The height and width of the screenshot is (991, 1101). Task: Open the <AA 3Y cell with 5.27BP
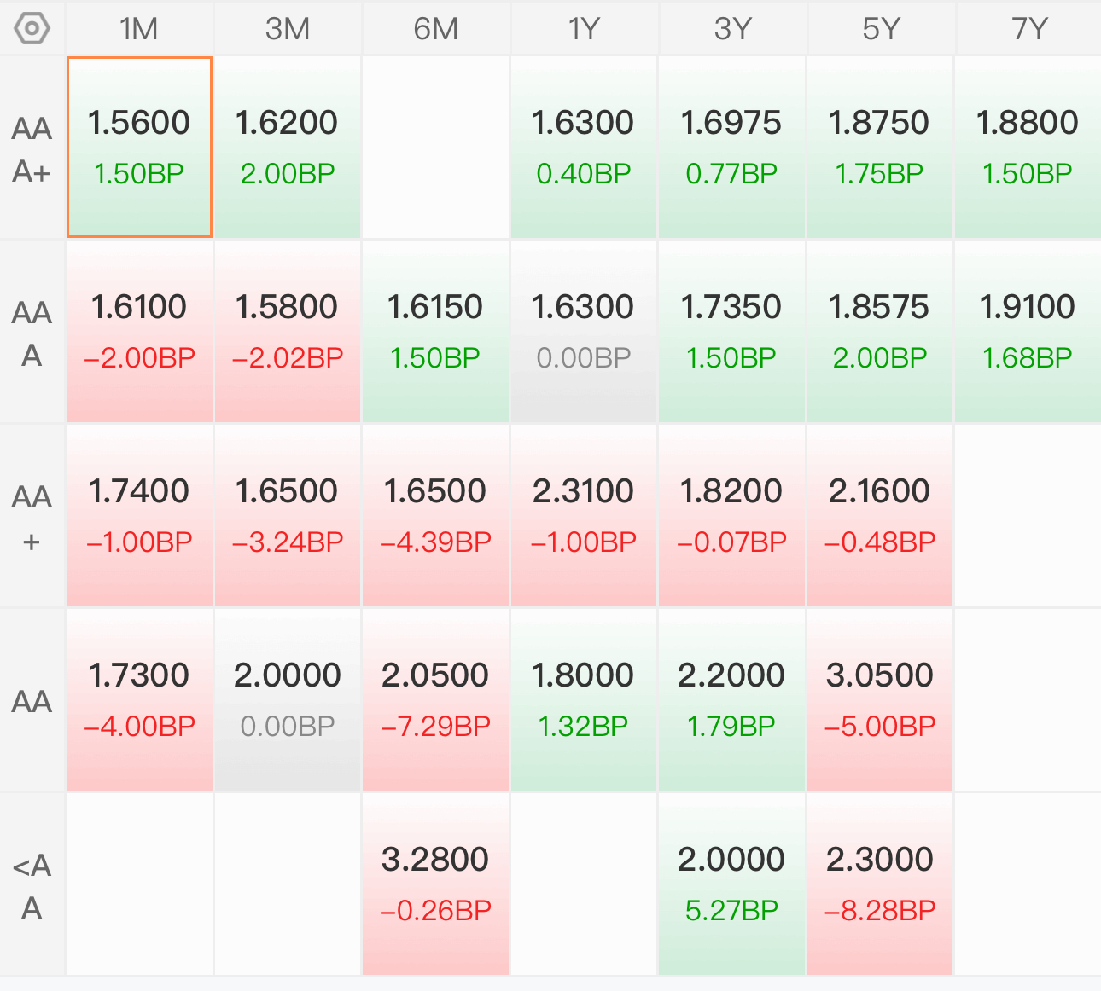[x=732, y=884]
